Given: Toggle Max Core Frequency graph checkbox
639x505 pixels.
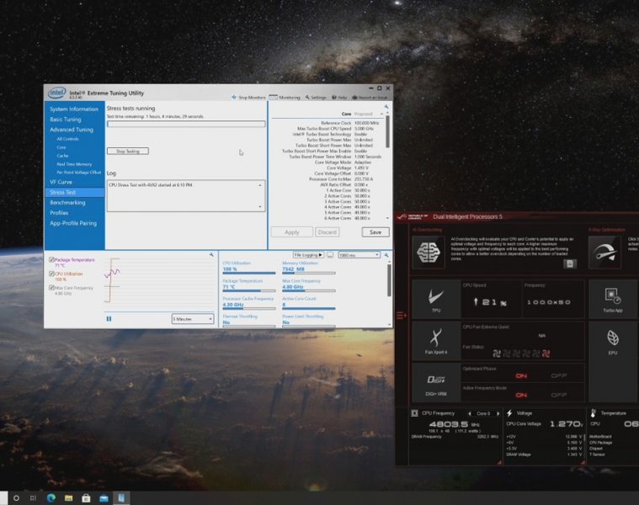Looking at the screenshot, I should coord(51,288).
